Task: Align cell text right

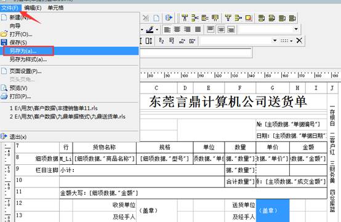Action: click(188, 30)
